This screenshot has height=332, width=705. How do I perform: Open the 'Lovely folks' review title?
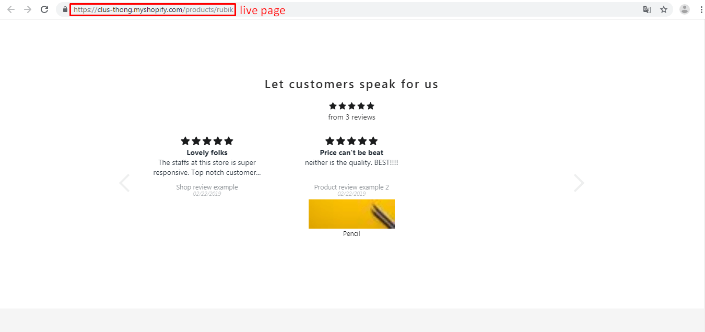(x=207, y=153)
